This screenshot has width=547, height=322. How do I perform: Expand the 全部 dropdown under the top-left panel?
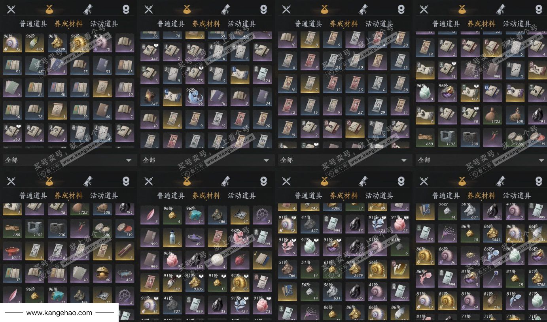coord(68,160)
